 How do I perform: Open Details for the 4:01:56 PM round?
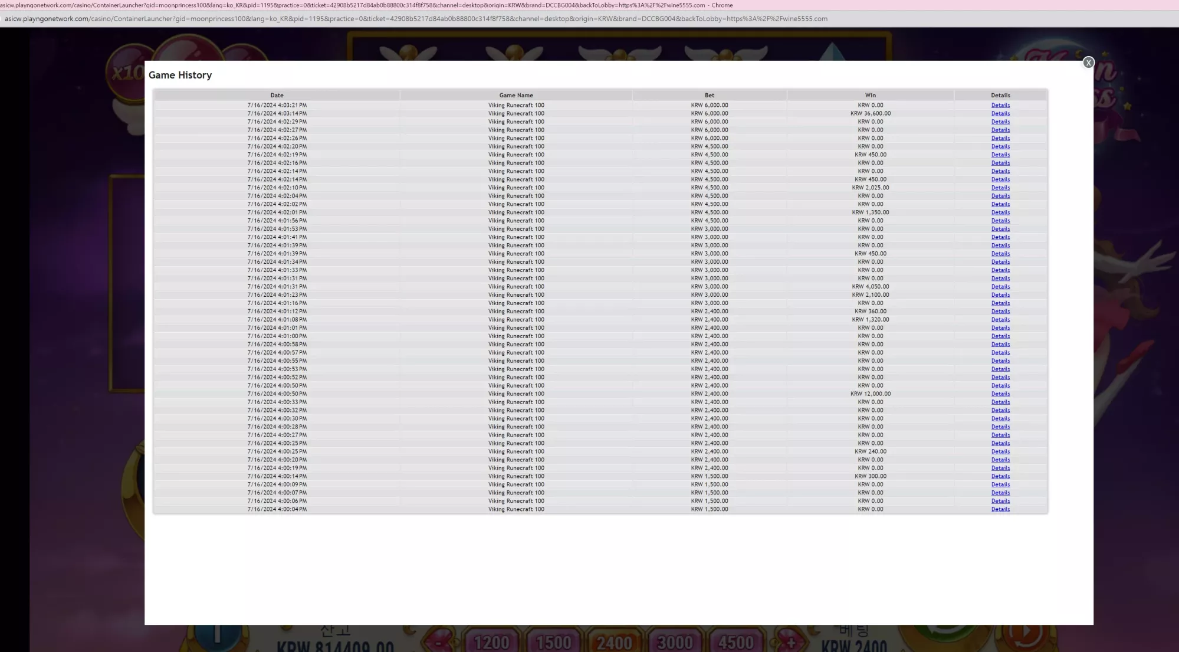[1000, 221]
